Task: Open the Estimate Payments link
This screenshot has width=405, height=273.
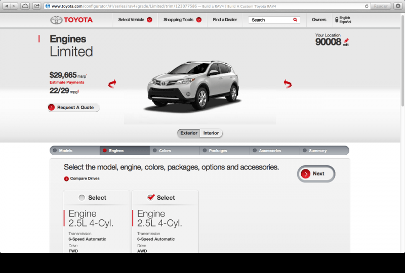Action: 67,82
